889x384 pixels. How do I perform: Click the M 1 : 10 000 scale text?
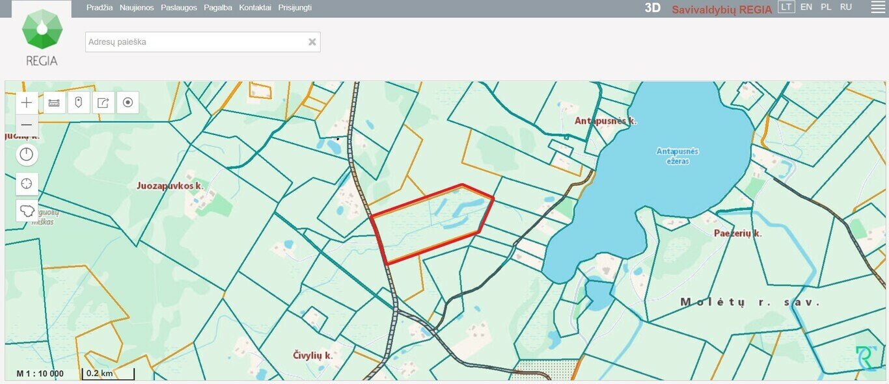40,374
